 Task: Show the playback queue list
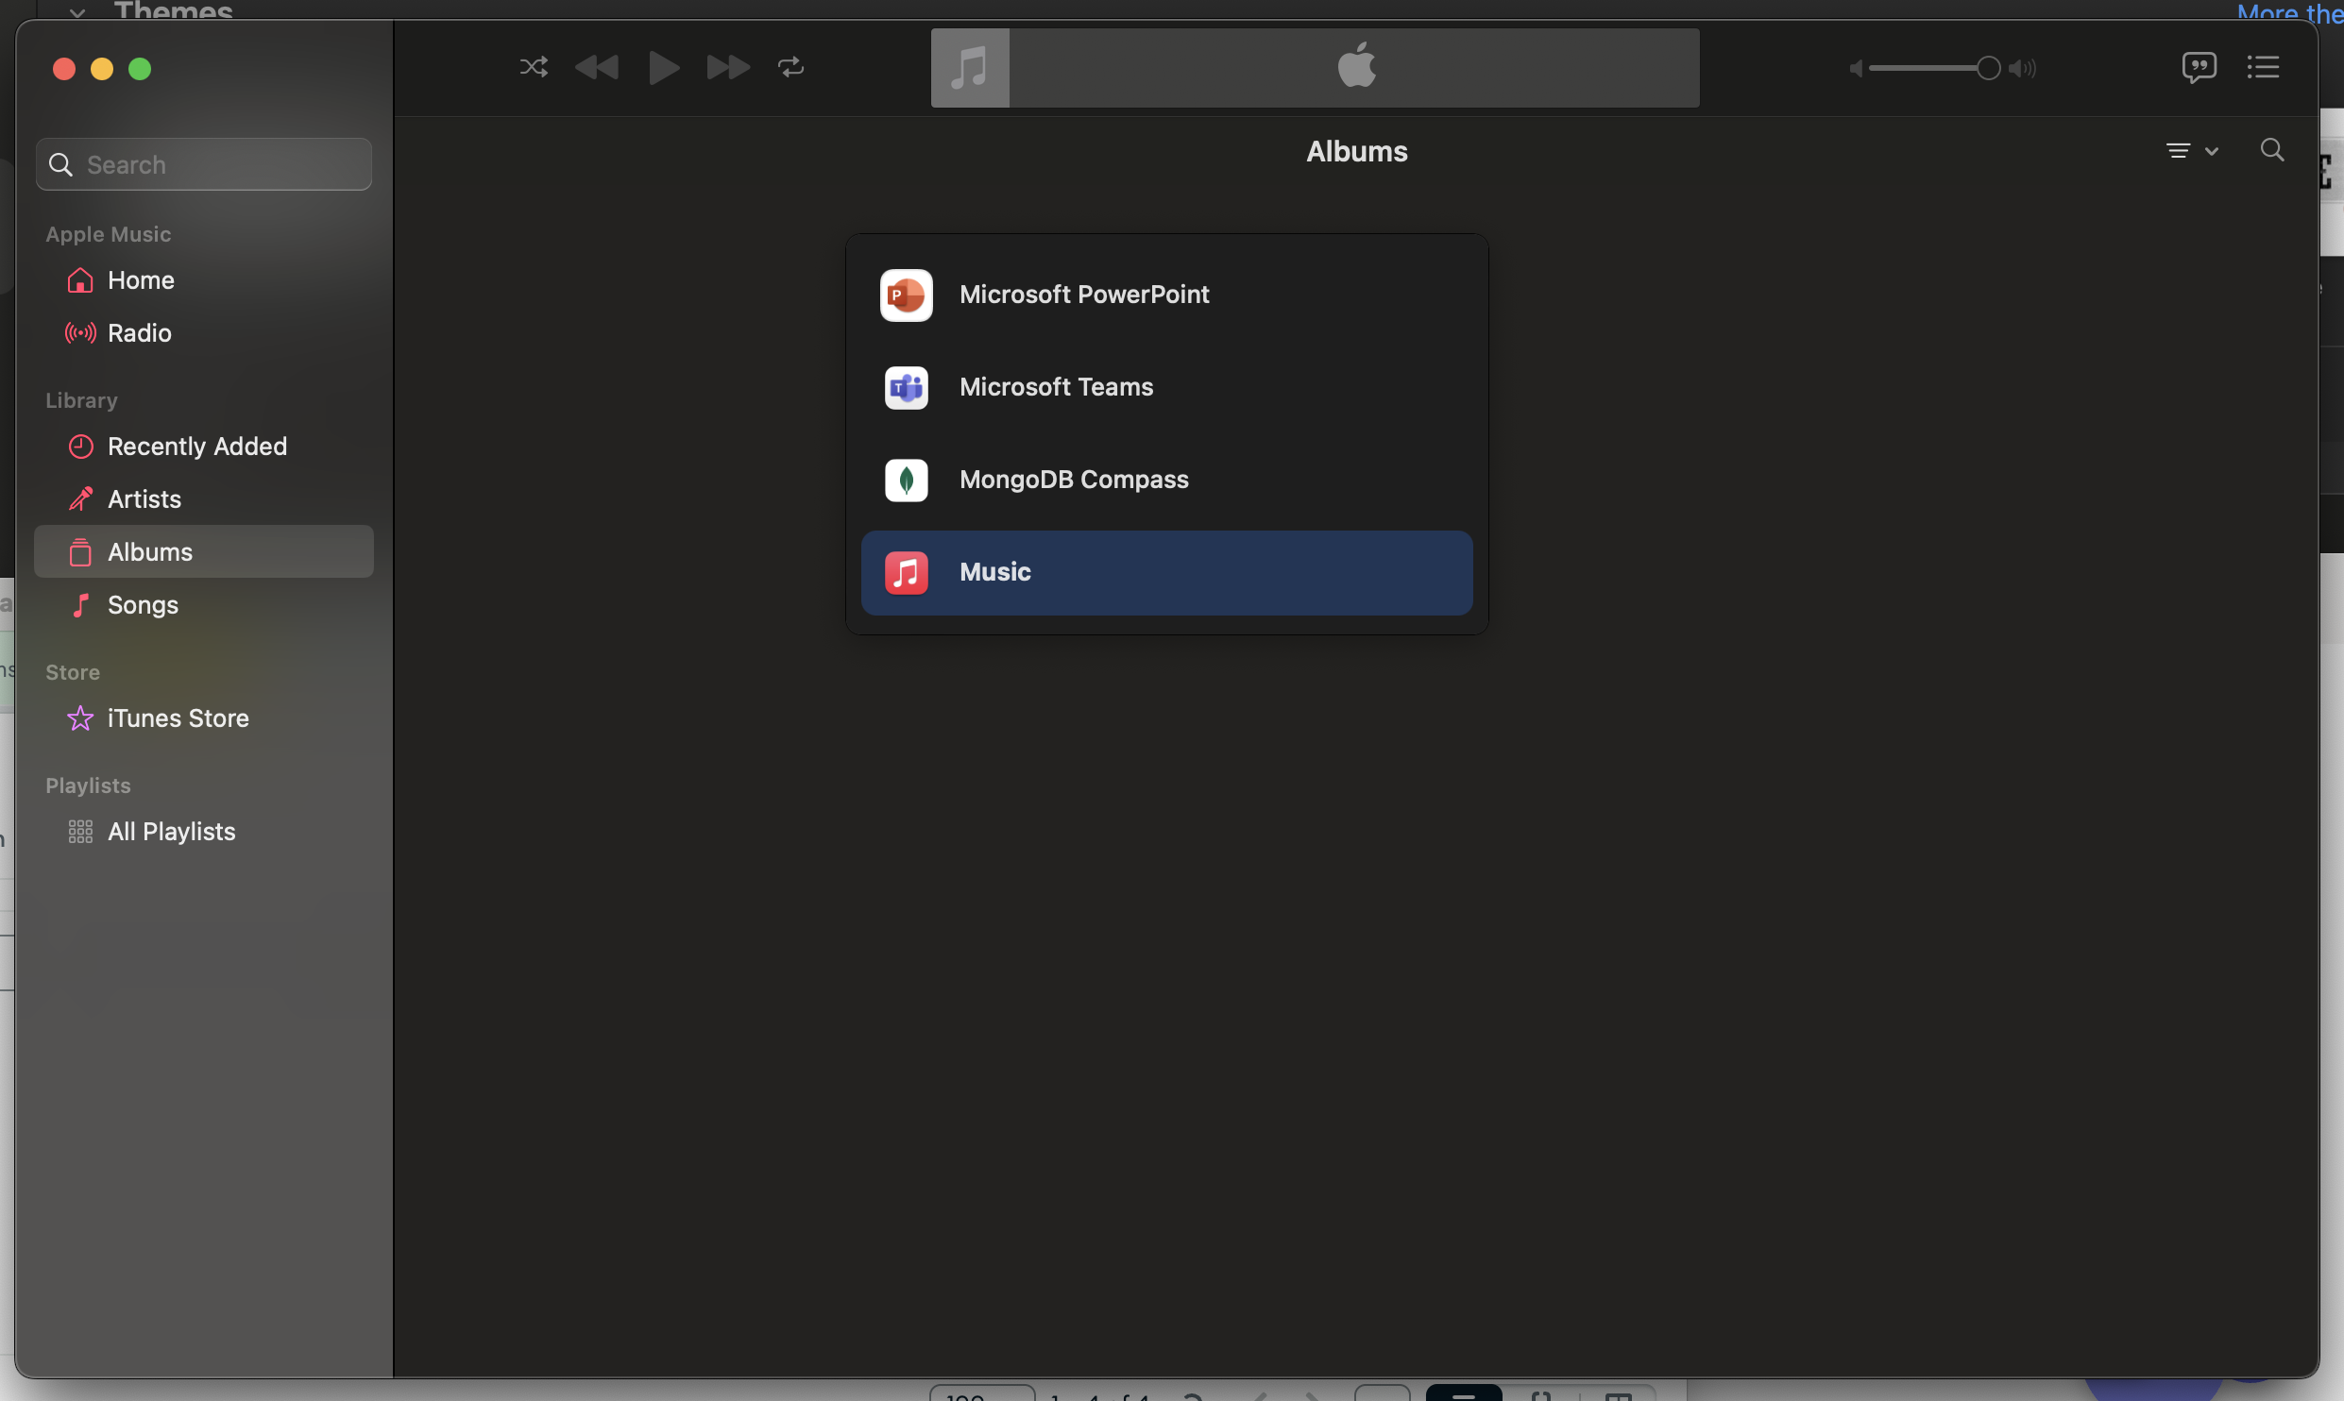click(x=2264, y=67)
